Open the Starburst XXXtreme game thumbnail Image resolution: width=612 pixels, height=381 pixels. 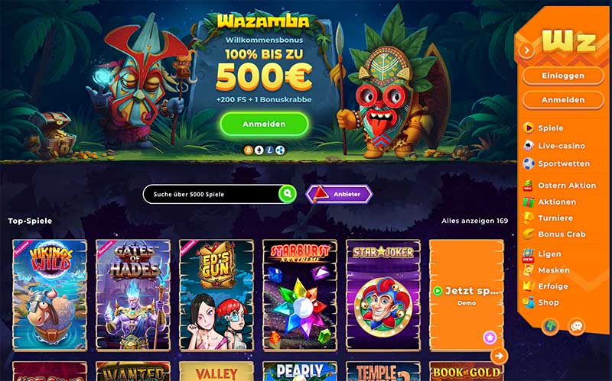[299, 295]
